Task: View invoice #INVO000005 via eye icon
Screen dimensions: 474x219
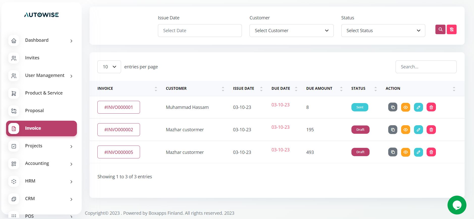Action: point(406,152)
